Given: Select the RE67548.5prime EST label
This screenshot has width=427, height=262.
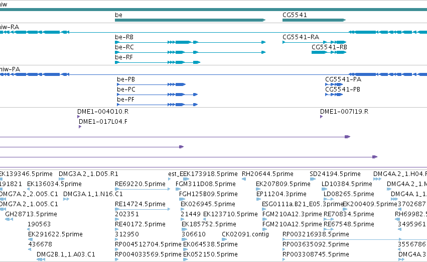Looking at the screenshot, I should [349, 224].
